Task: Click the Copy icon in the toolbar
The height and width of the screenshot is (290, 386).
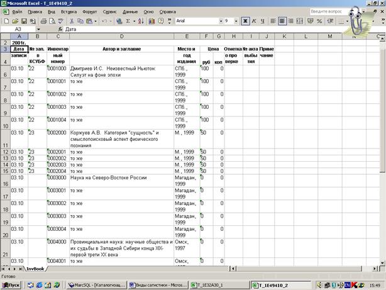Action: point(80,21)
